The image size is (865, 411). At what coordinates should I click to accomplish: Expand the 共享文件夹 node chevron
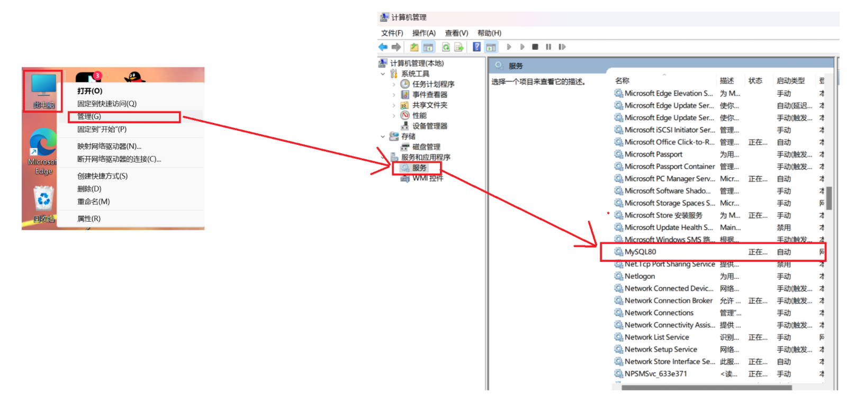point(393,105)
